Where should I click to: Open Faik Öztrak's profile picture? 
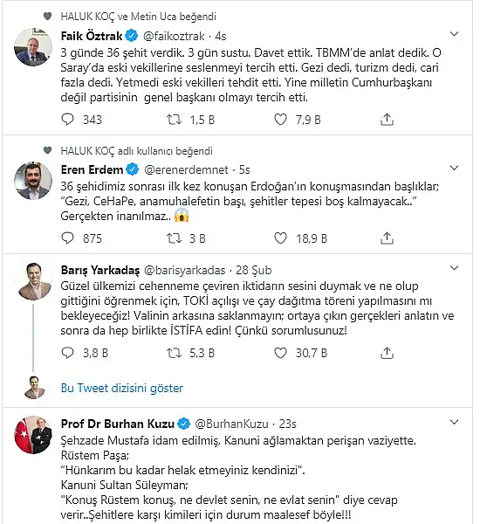coord(33,47)
